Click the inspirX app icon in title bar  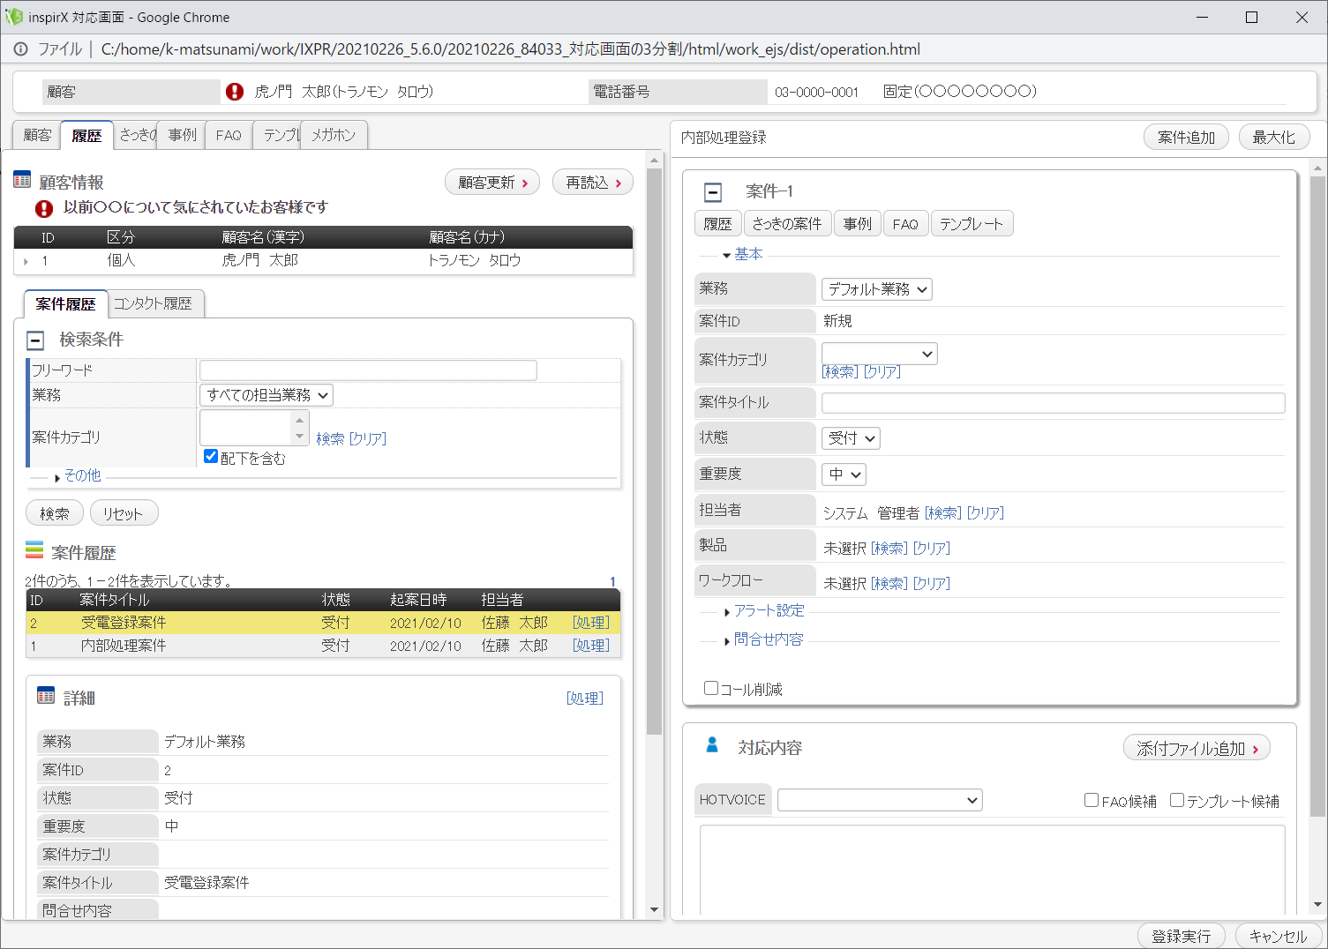tap(14, 17)
